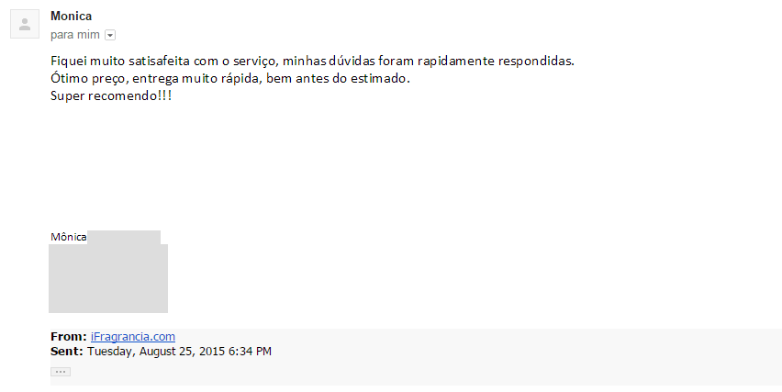Click the Super recomendo!!! line

click(x=111, y=95)
